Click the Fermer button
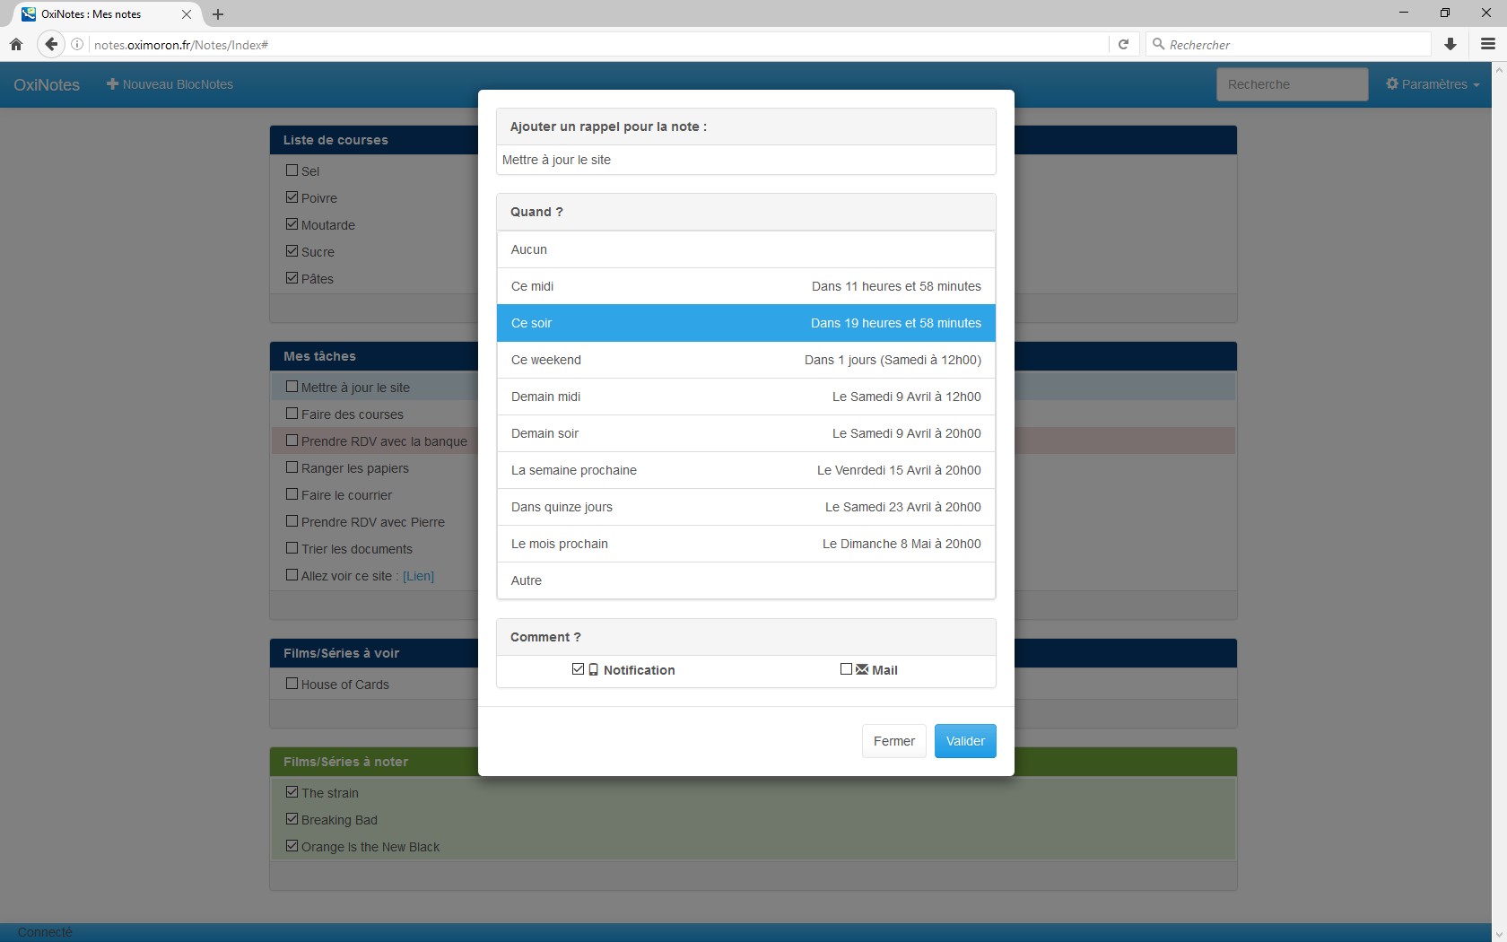 tap(894, 741)
